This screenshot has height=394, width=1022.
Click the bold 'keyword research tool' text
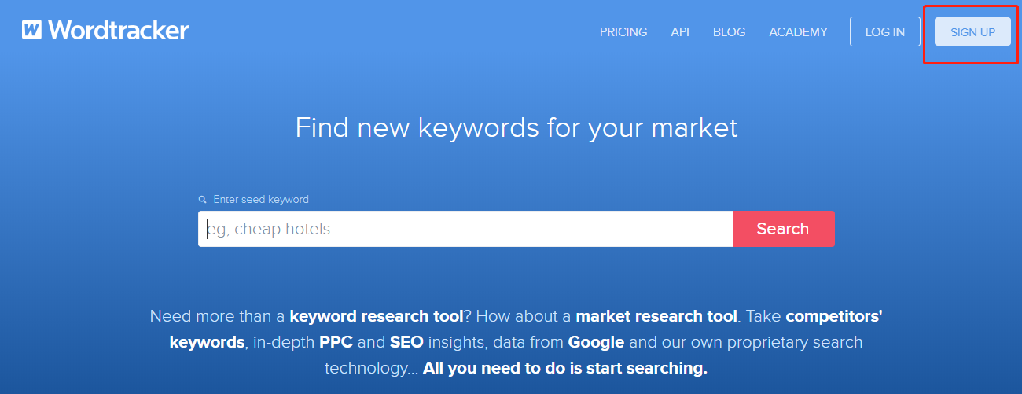click(x=377, y=317)
